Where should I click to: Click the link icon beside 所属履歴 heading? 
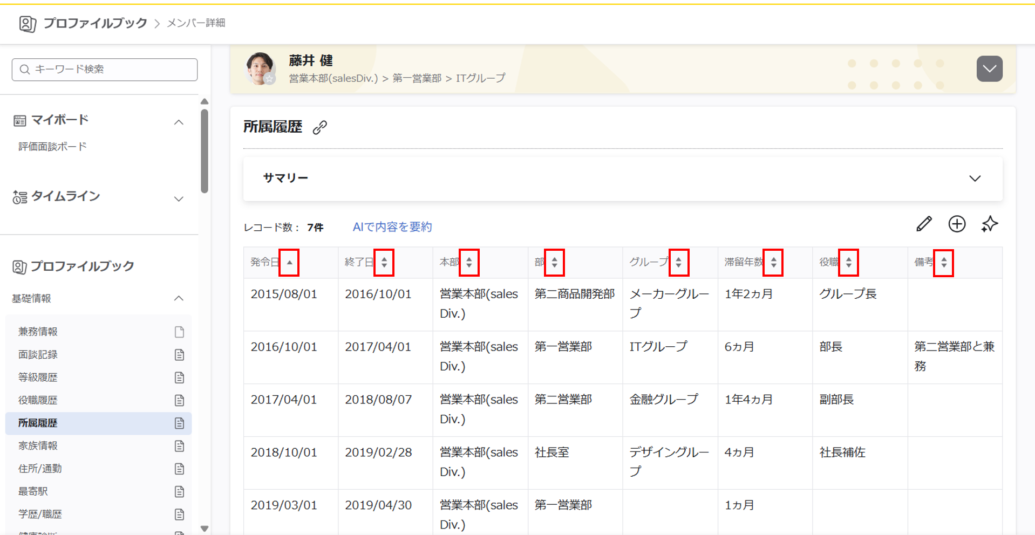coord(320,127)
